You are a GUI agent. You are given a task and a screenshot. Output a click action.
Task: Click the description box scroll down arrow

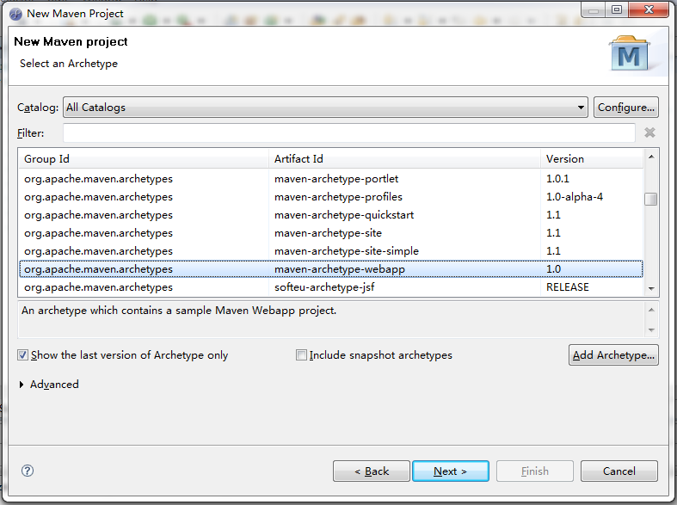point(651,330)
